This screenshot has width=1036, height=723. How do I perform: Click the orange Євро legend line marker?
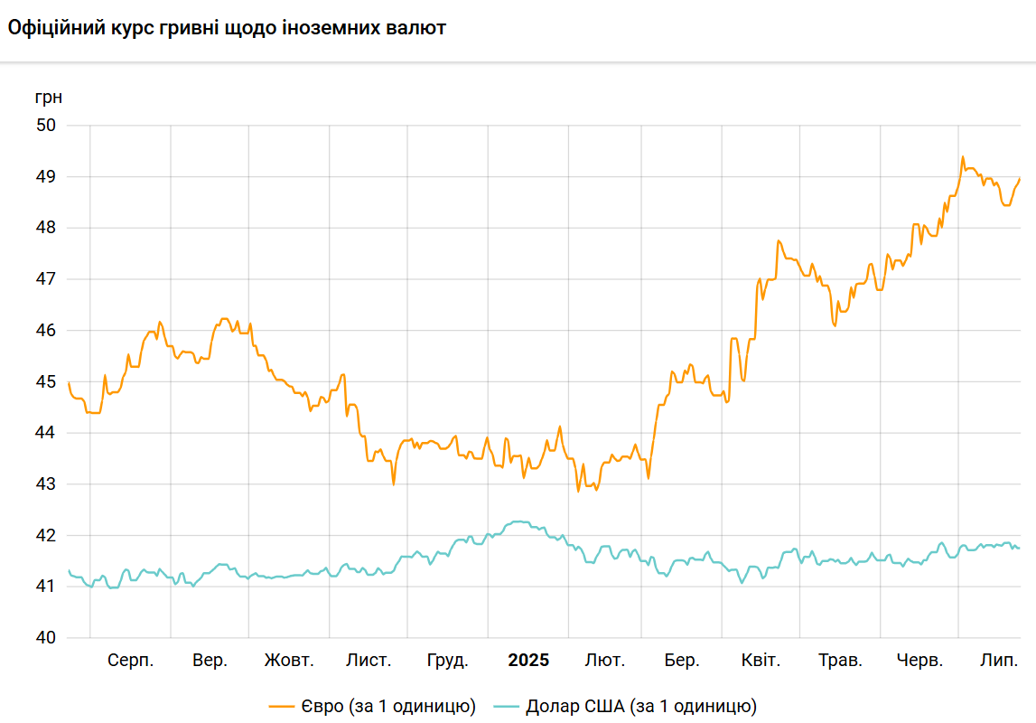[283, 706]
